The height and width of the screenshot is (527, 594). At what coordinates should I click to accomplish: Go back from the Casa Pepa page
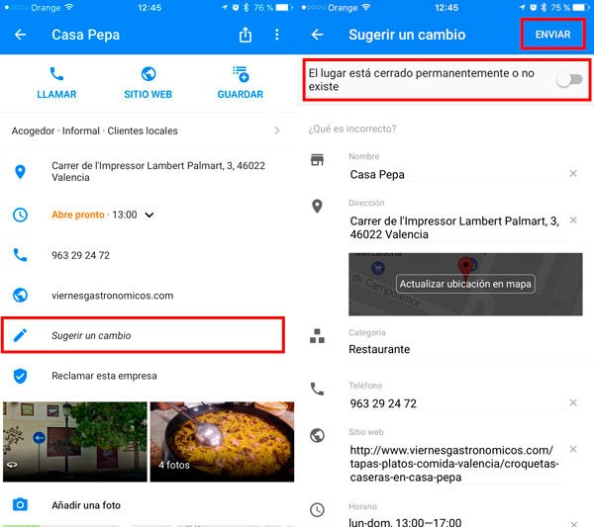(x=20, y=35)
